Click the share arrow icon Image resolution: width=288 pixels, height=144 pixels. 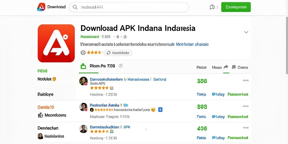(x=226, y=67)
